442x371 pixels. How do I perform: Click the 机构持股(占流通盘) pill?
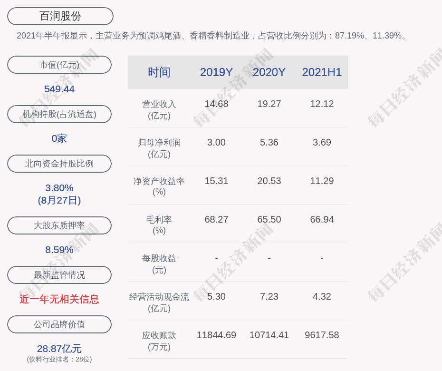point(59,114)
